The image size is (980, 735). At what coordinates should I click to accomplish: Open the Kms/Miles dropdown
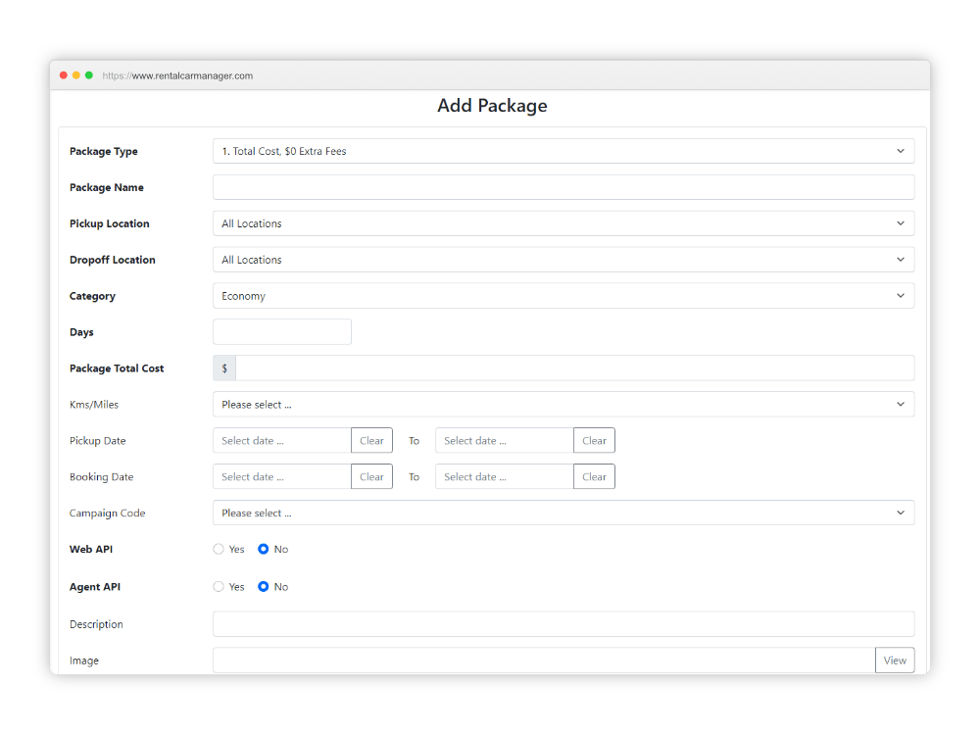click(x=563, y=404)
